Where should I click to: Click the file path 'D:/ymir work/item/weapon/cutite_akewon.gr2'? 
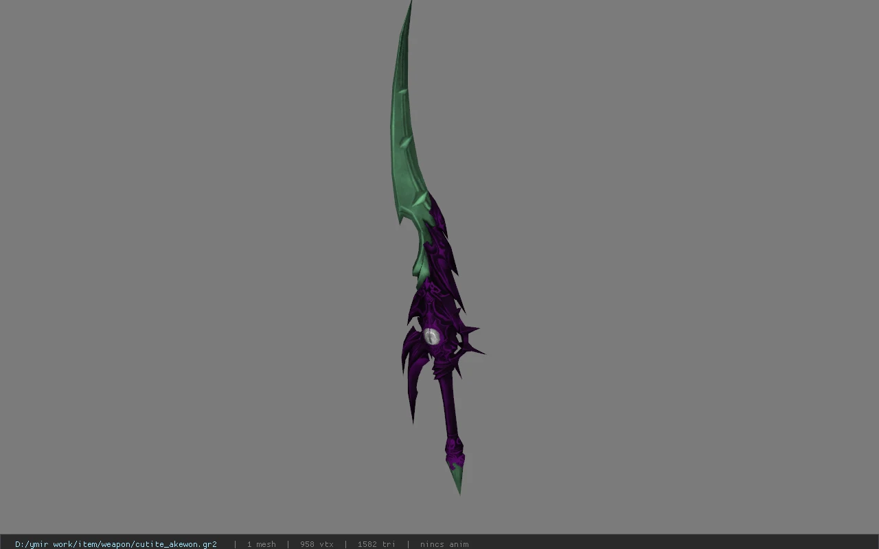click(x=116, y=544)
